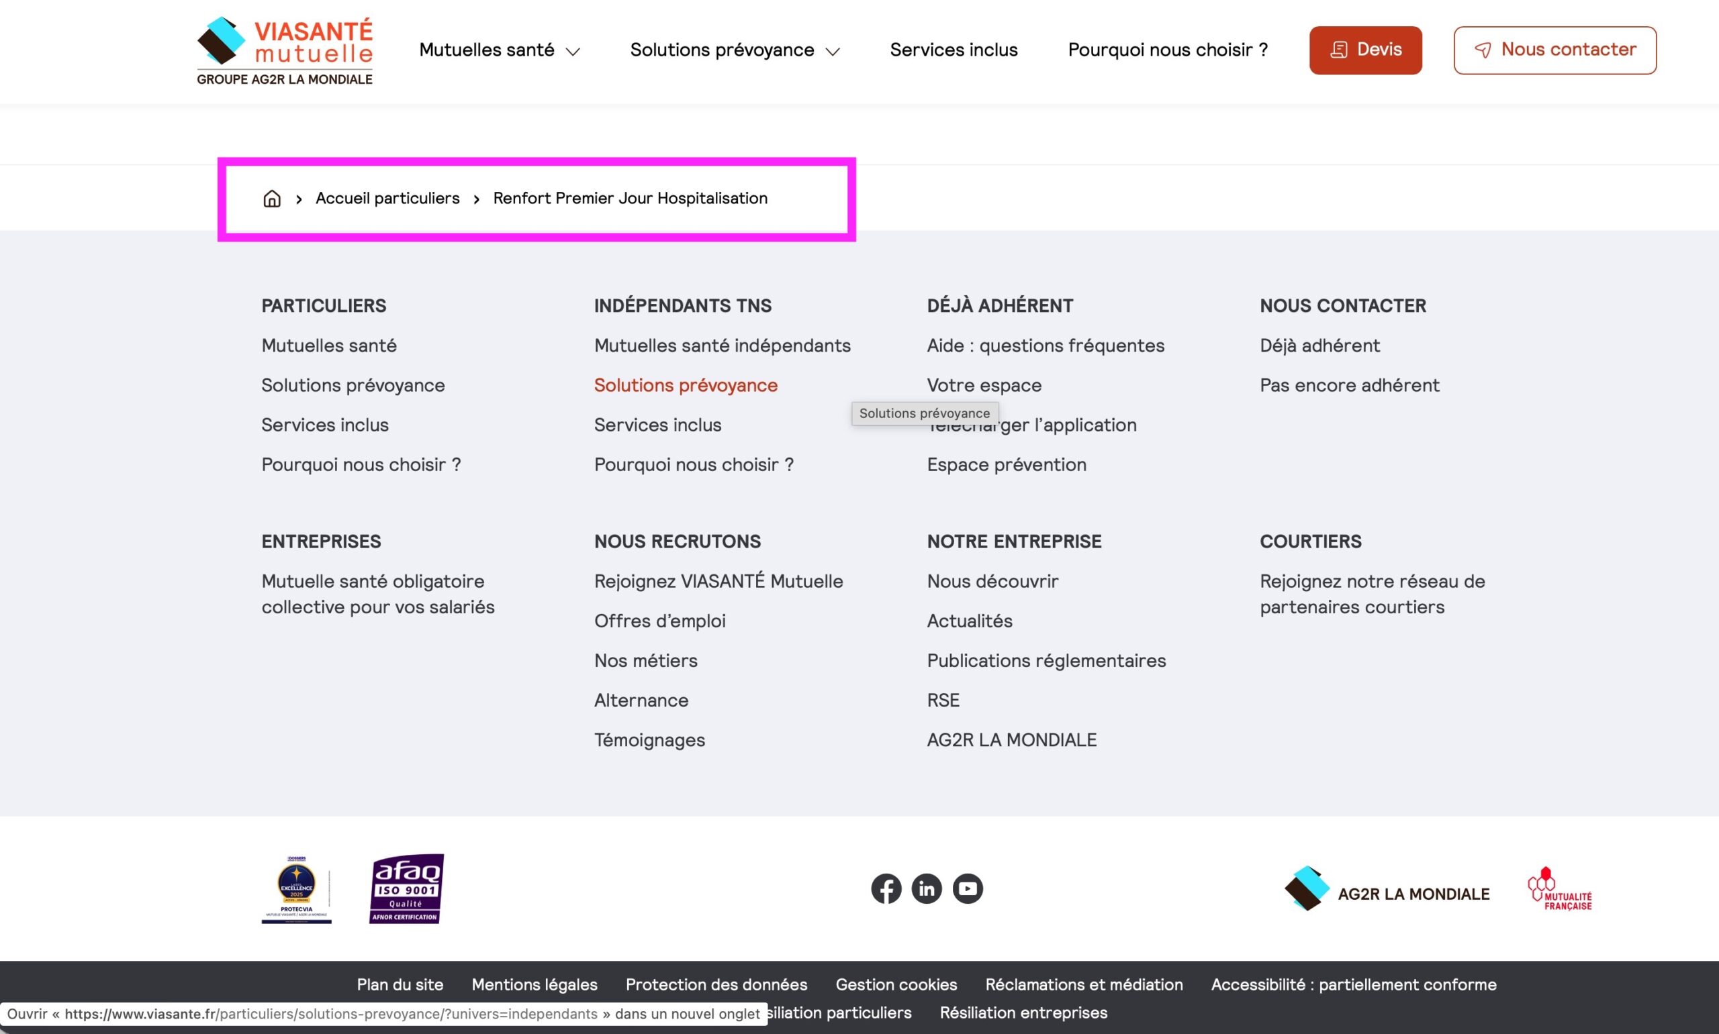Screen dimensions: 1719x1034
Task: Open Espace prévention link
Action: (1007, 465)
